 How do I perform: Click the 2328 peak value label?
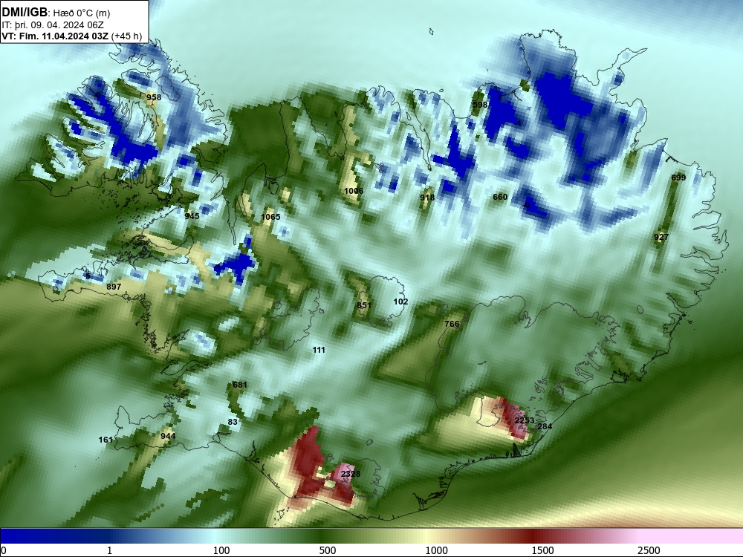click(351, 474)
